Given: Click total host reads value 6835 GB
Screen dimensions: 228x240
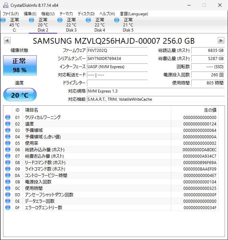Looking at the screenshot, I should [x=208, y=51].
